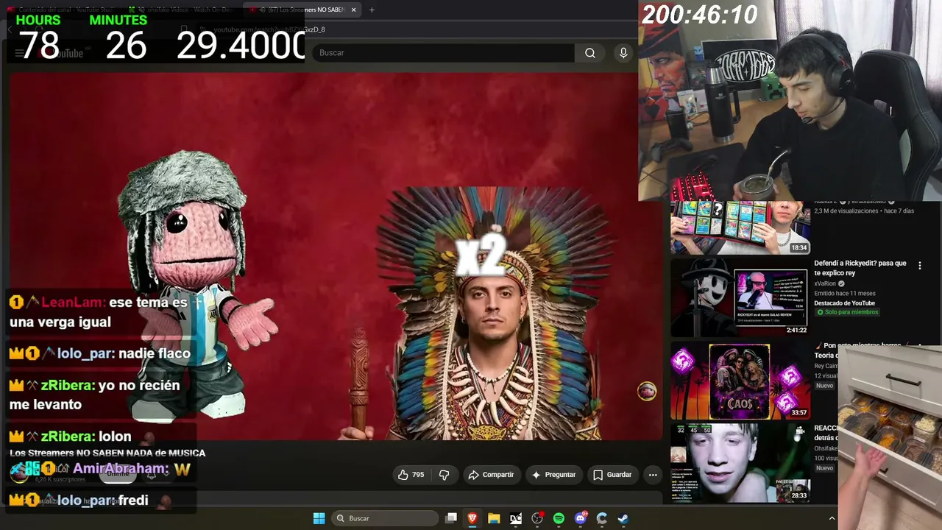Open File Explorer from the taskbar

click(x=494, y=518)
